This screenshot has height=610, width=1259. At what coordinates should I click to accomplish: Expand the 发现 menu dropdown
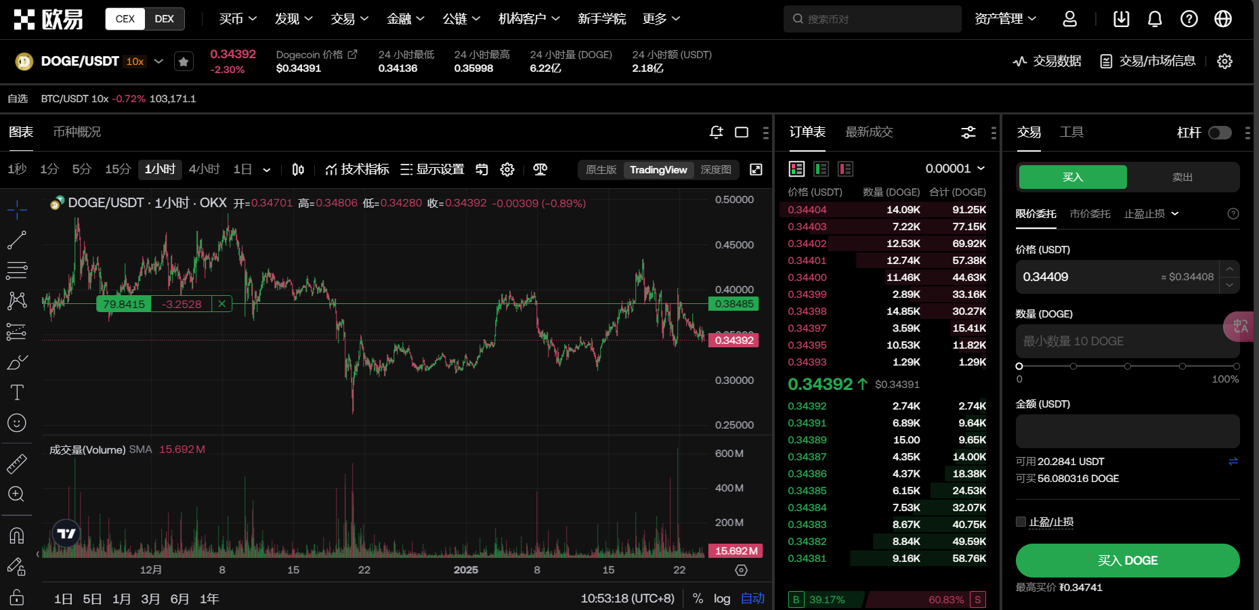[293, 19]
